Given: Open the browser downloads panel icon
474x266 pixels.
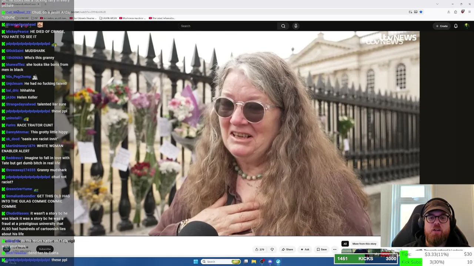Looking at the screenshot, I should pyautogui.click(x=448, y=12).
